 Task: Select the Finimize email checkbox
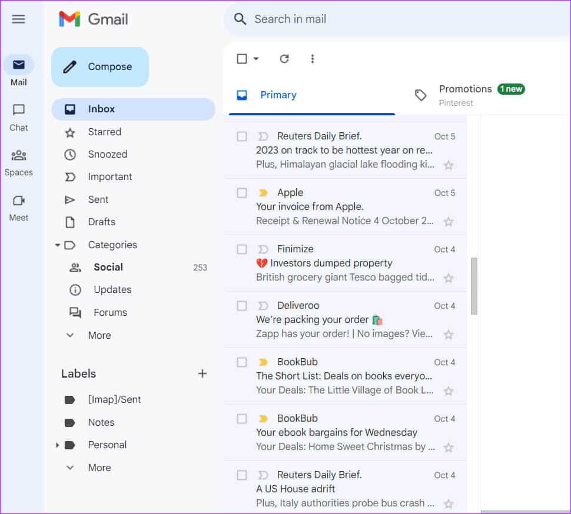tap(242, 249)
